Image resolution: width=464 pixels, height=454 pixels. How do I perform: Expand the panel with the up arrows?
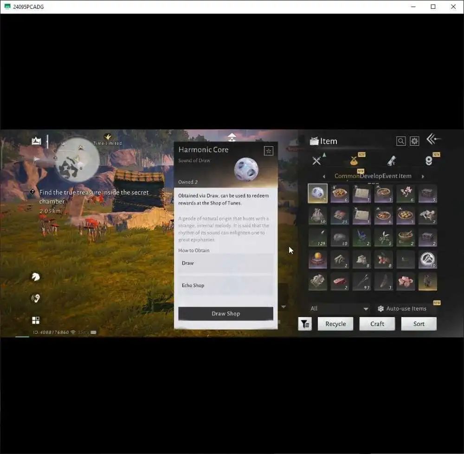(232, 137)
